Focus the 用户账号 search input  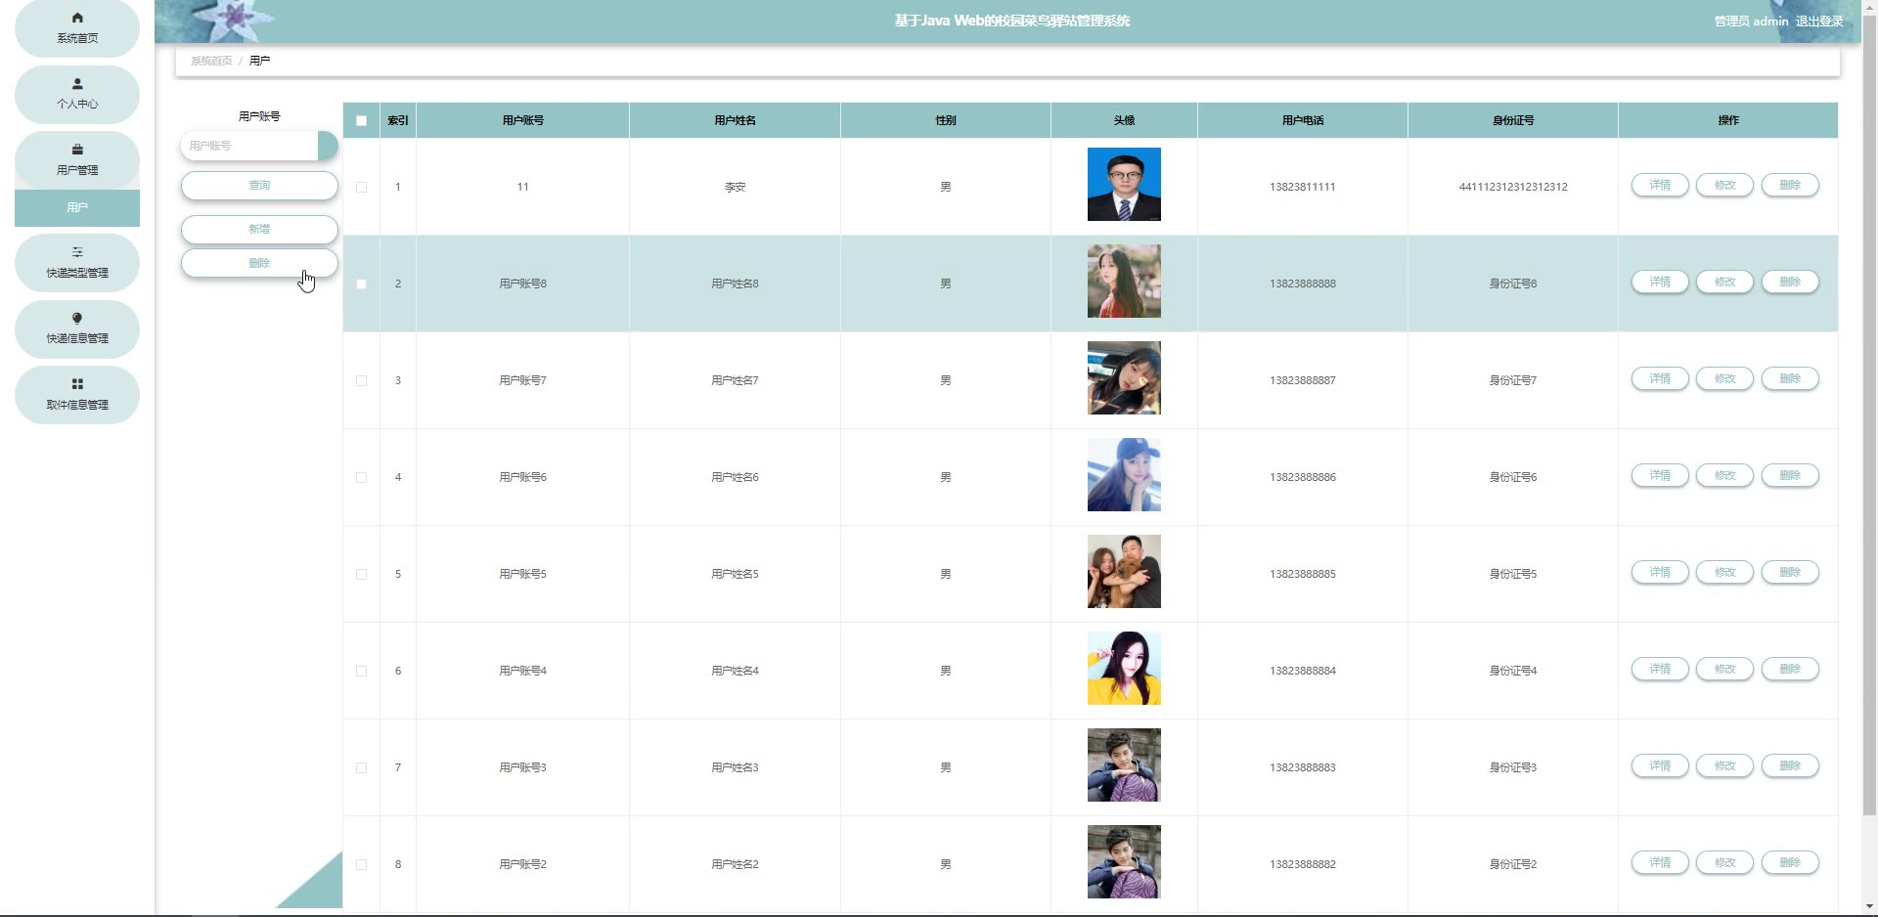(250, 146)
